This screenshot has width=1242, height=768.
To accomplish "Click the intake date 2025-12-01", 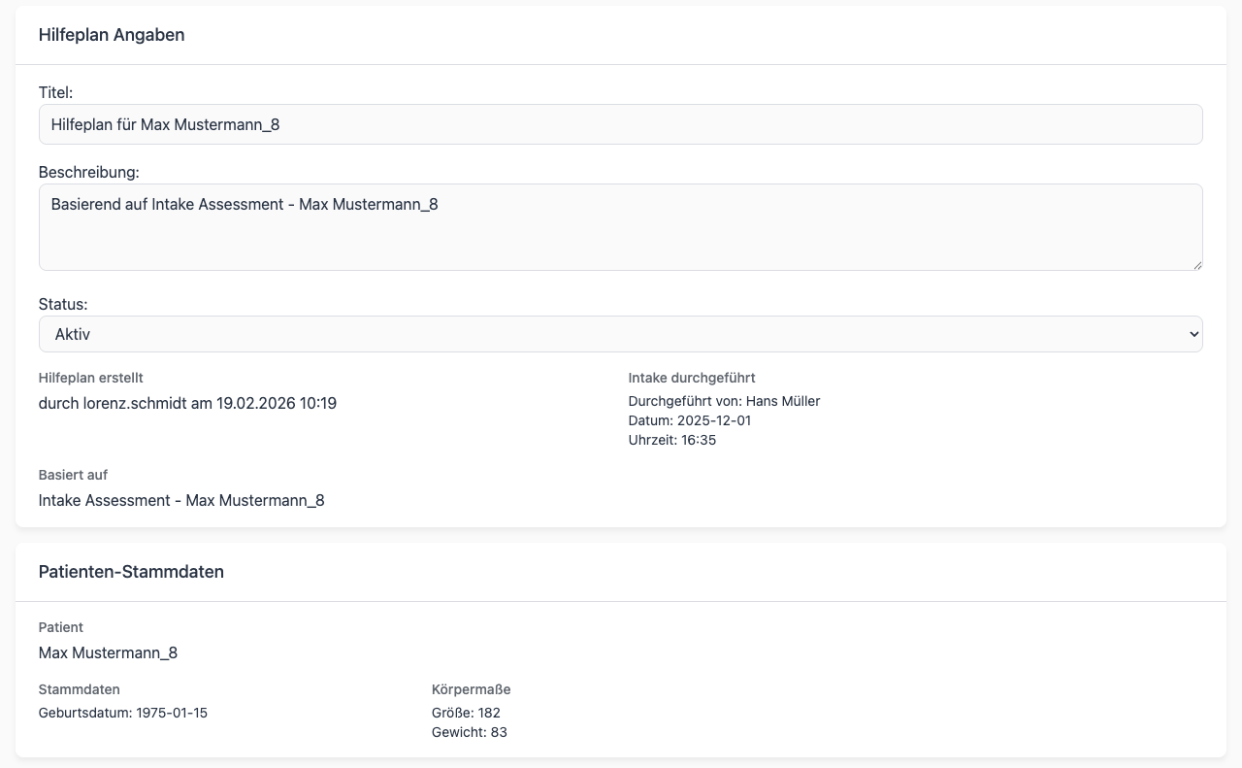I will click(690, 420).
